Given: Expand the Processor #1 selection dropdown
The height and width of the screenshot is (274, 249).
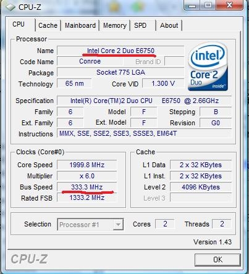Looking at the screenshot, I should [90, 225].
